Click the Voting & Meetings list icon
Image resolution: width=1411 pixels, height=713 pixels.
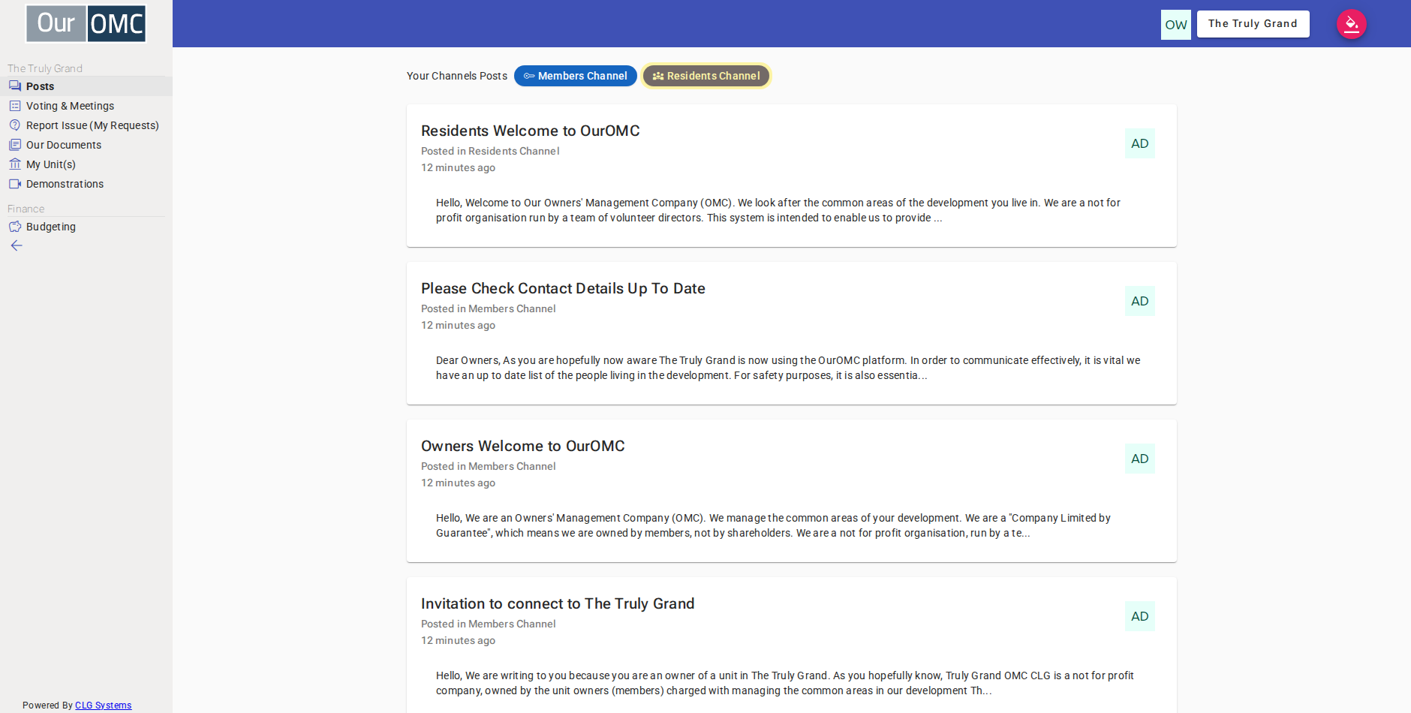click(x=15, y=106)
